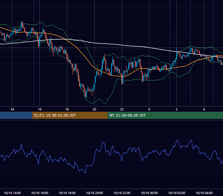Click the 4 hour axis label
The height and width of the screenshot is (196, 223).
point(204,109)
